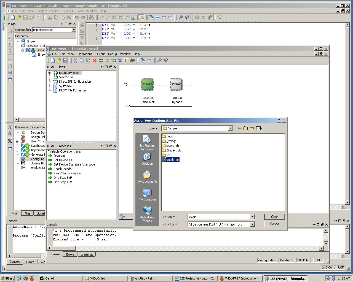Open ipcore_dir folder in file list
The width and height of the screenshot is (353, 282).
click(170, 146)
